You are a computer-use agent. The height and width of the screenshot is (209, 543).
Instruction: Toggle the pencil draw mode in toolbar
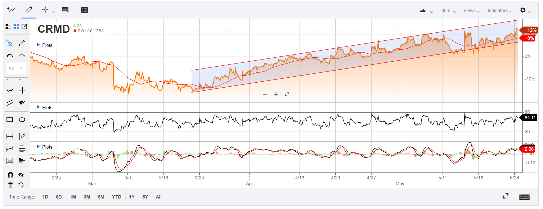tap(29, 10)
